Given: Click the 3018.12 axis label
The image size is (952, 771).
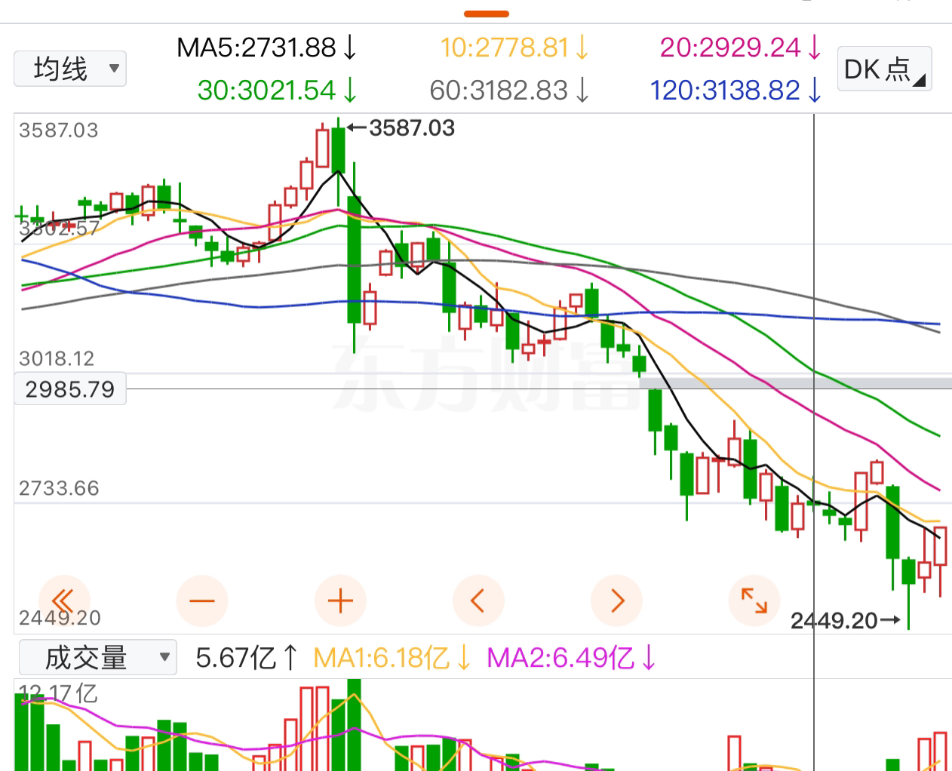Looking at the screenshot, I should (58, 358).
